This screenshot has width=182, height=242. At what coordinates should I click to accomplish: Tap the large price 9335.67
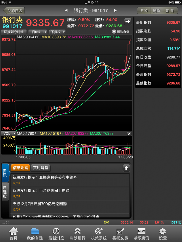point(45,23)
